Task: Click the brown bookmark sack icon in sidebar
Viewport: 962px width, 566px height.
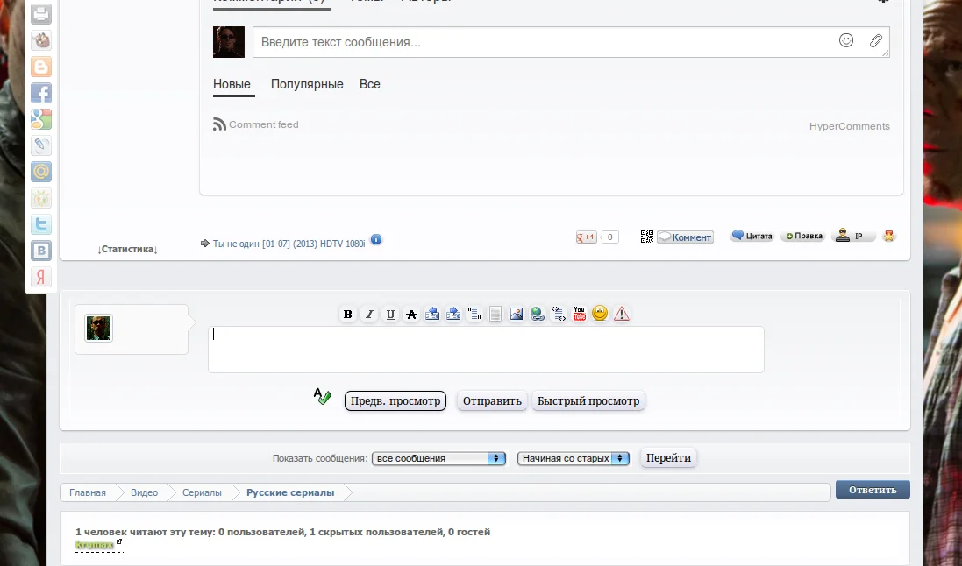Action: [41, 39]
